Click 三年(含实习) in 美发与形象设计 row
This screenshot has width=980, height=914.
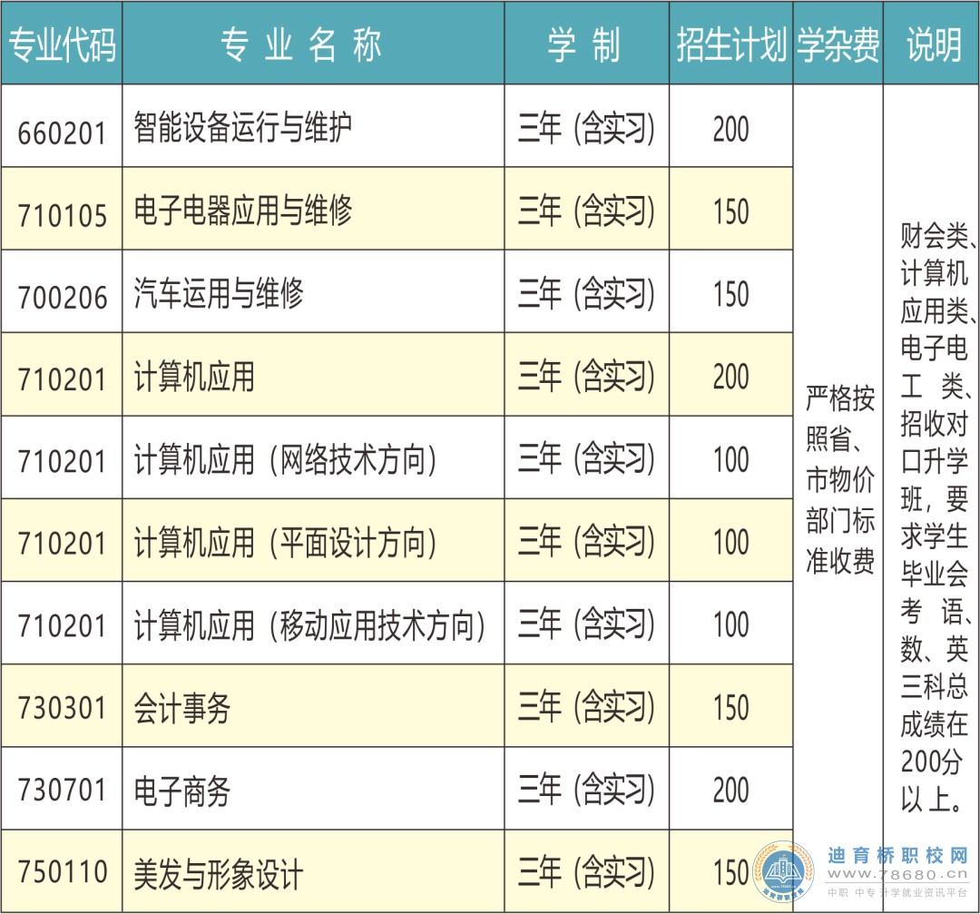point(586,872)
